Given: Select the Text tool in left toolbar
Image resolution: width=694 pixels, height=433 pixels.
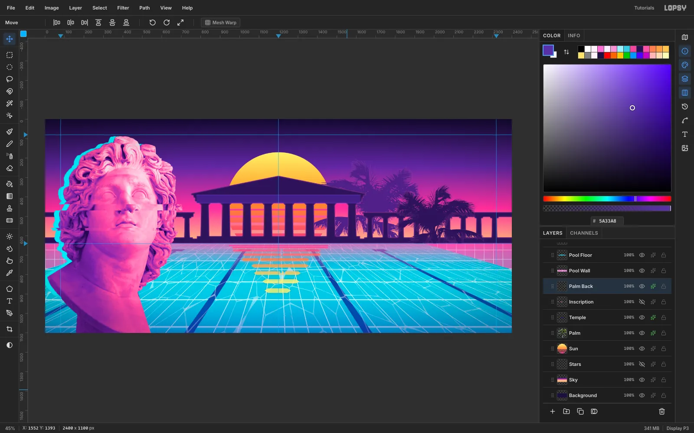Looking at the screenshot, I should coord(9,301).
